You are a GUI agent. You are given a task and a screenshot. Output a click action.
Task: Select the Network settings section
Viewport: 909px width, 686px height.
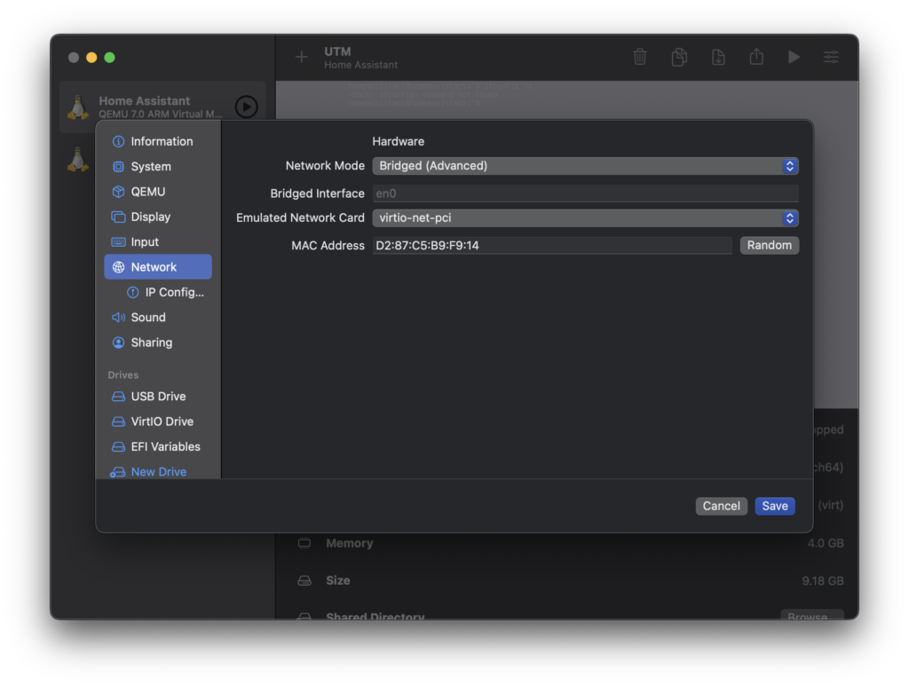click(158, 267)
